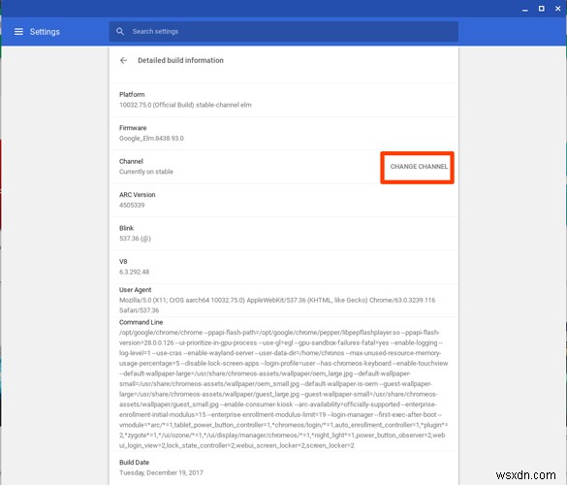Click the ARC Version label
This screenshot has height=485, width=567.
(137, 195)
